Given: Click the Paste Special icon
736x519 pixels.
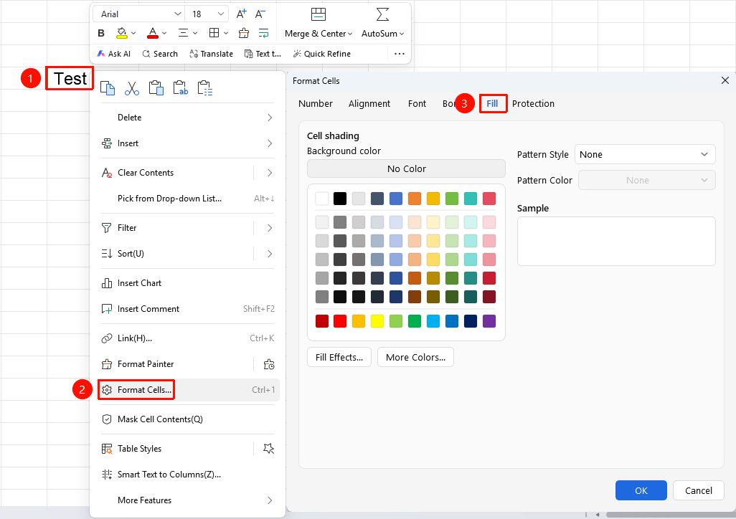Looking at the screenshot, I should 205,88.
